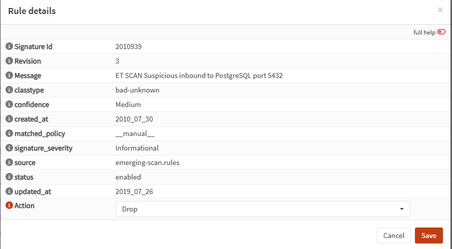Screen dimensions: 452x249
Task: Save the rule details
Action: point(428,235)
